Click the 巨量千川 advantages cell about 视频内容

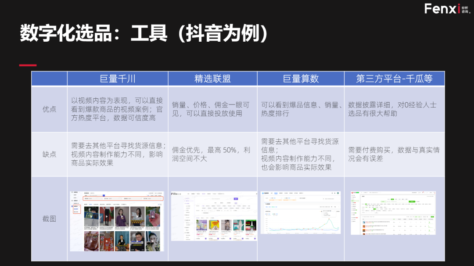(x=118, y=109)
